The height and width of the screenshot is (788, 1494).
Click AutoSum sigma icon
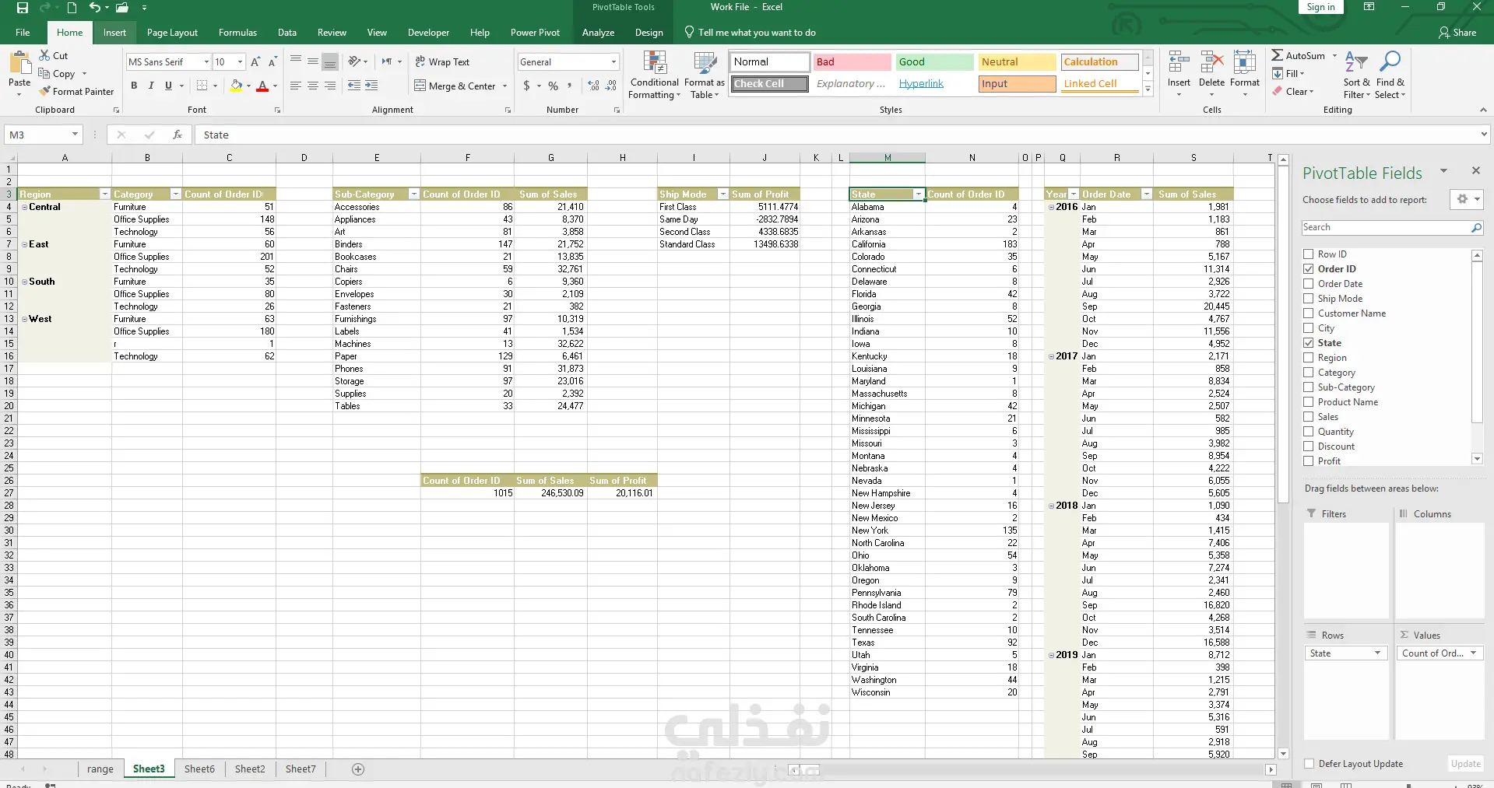pos(1278,55)
